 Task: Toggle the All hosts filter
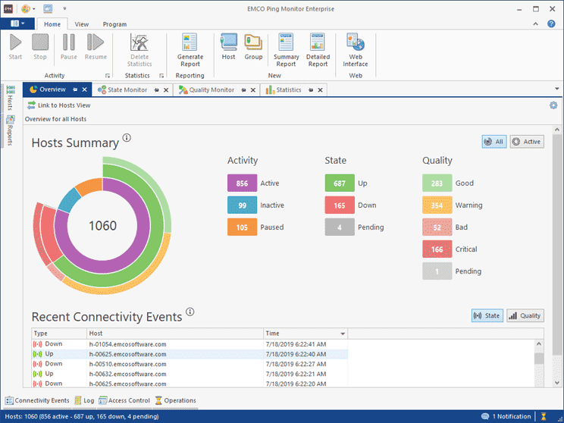494,142
